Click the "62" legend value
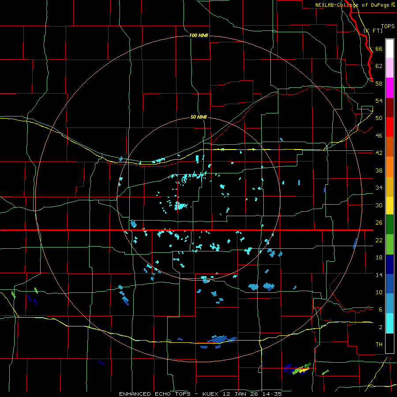The height and width of the screenshot is (397, 397). click(379, 66)
